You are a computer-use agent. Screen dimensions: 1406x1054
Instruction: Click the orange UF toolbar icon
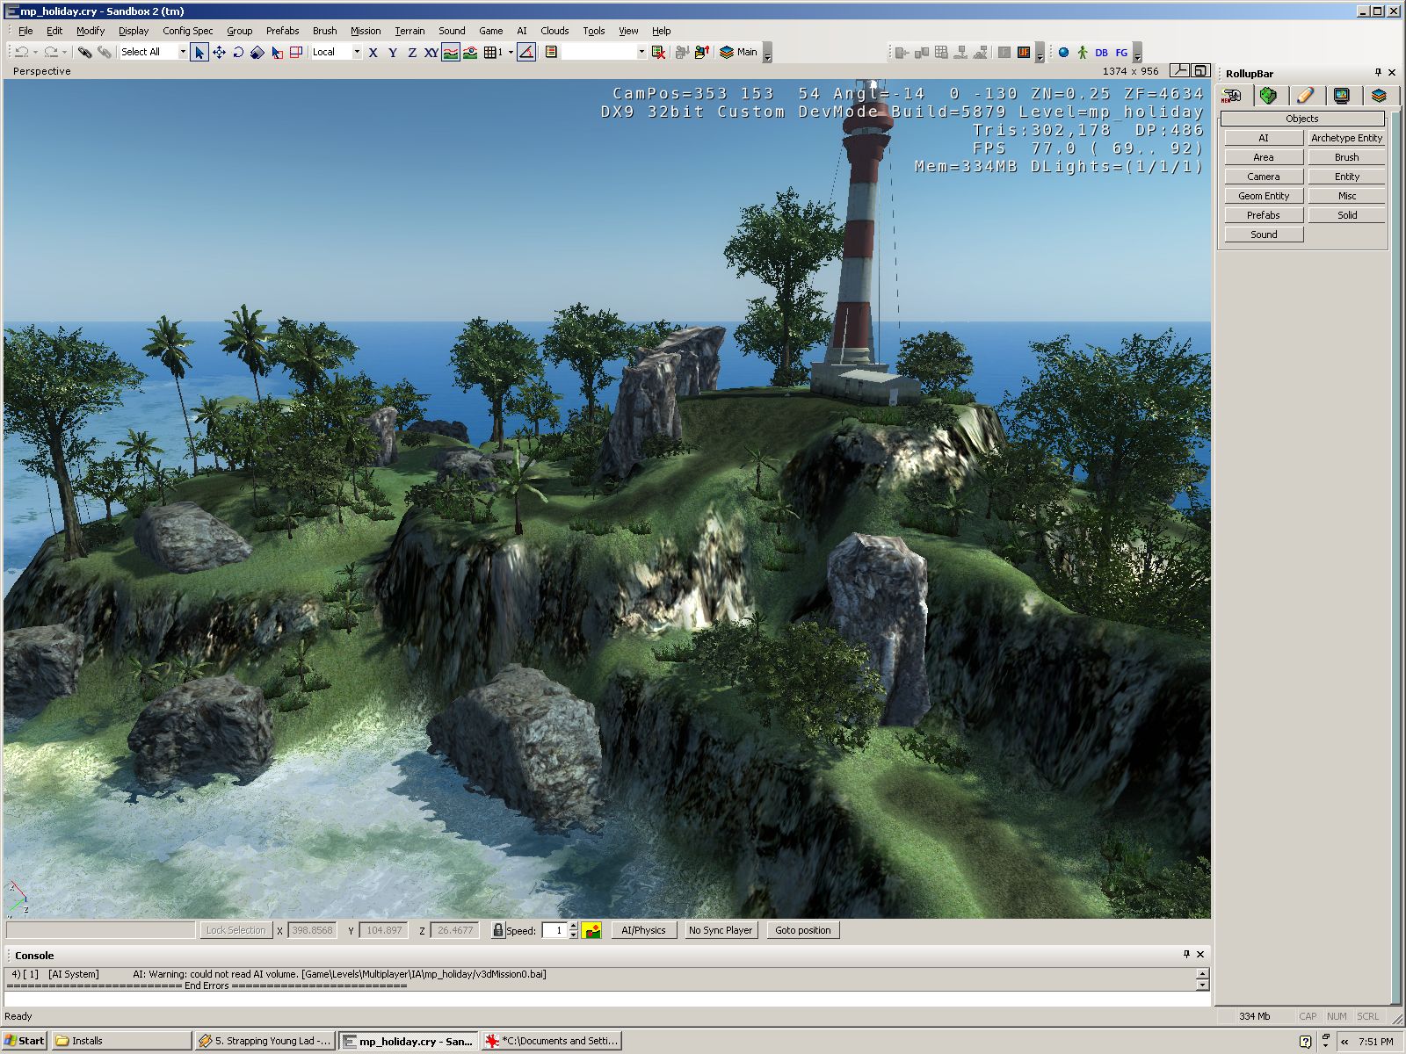[1024, 53]
